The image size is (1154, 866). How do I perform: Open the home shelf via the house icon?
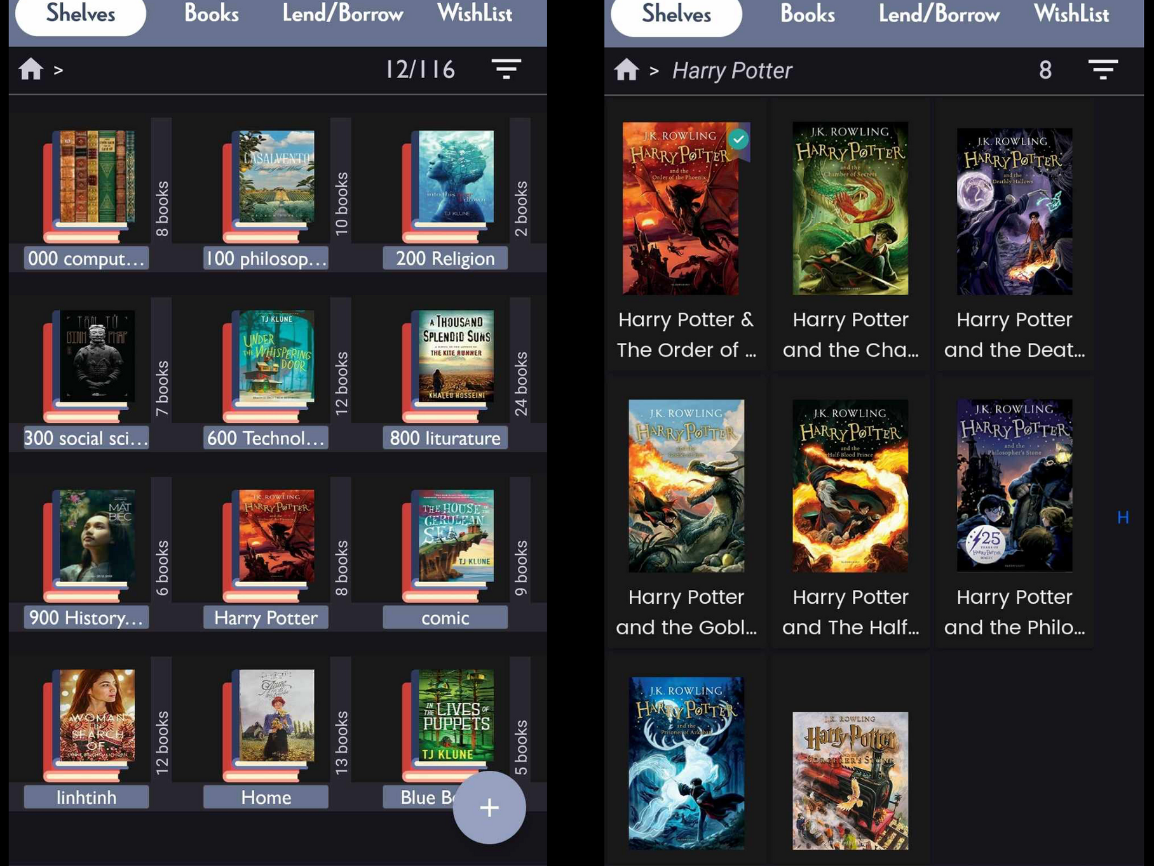pos(32,69)
